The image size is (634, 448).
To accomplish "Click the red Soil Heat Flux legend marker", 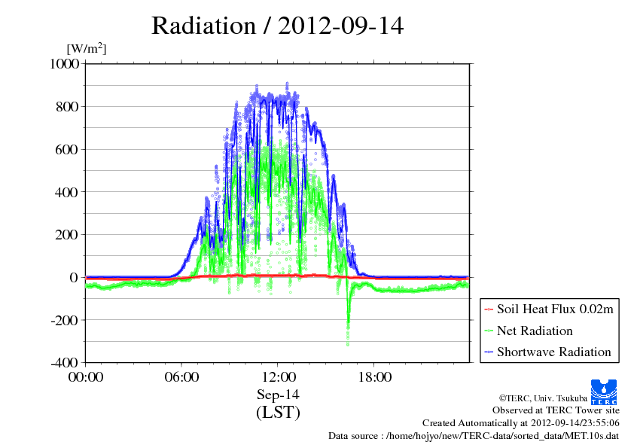I will tap(489, 309).
